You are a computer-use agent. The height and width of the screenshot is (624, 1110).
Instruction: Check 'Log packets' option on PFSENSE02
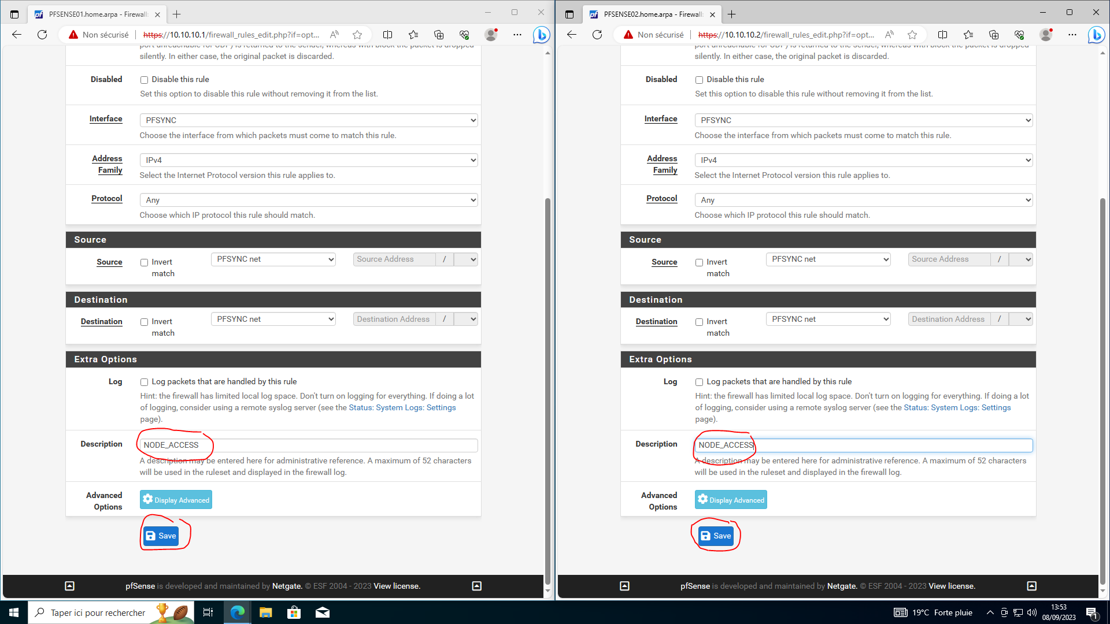(700, 382)
